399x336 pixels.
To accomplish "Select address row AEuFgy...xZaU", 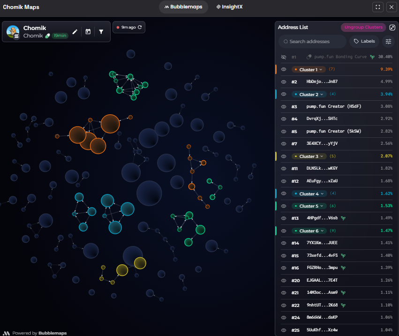I will point(337,181).
